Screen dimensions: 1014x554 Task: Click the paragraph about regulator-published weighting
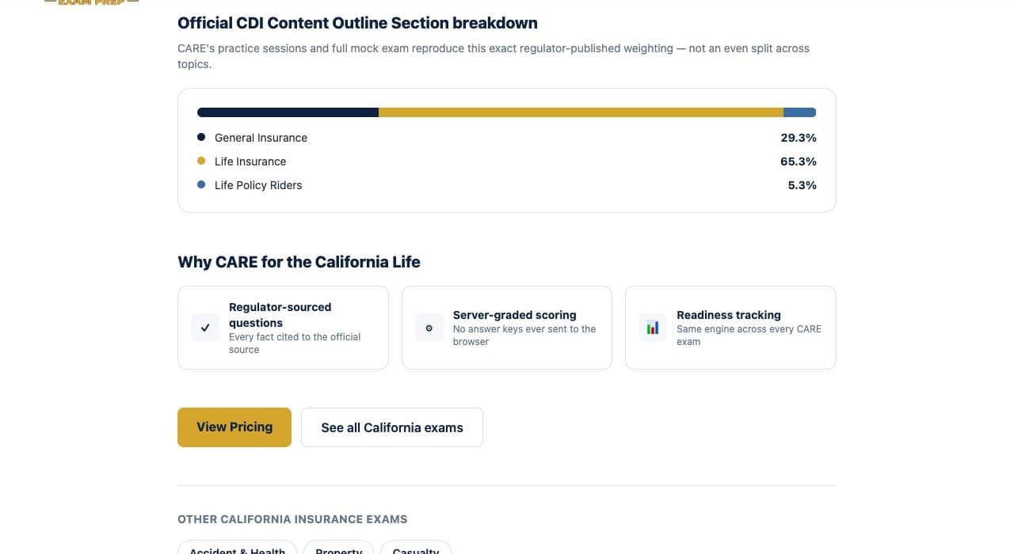(494, 56)
